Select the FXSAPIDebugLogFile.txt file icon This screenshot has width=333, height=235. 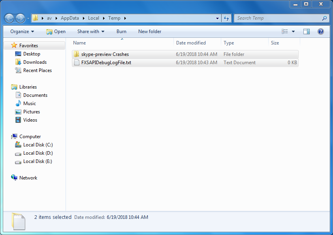pos(77,63)
